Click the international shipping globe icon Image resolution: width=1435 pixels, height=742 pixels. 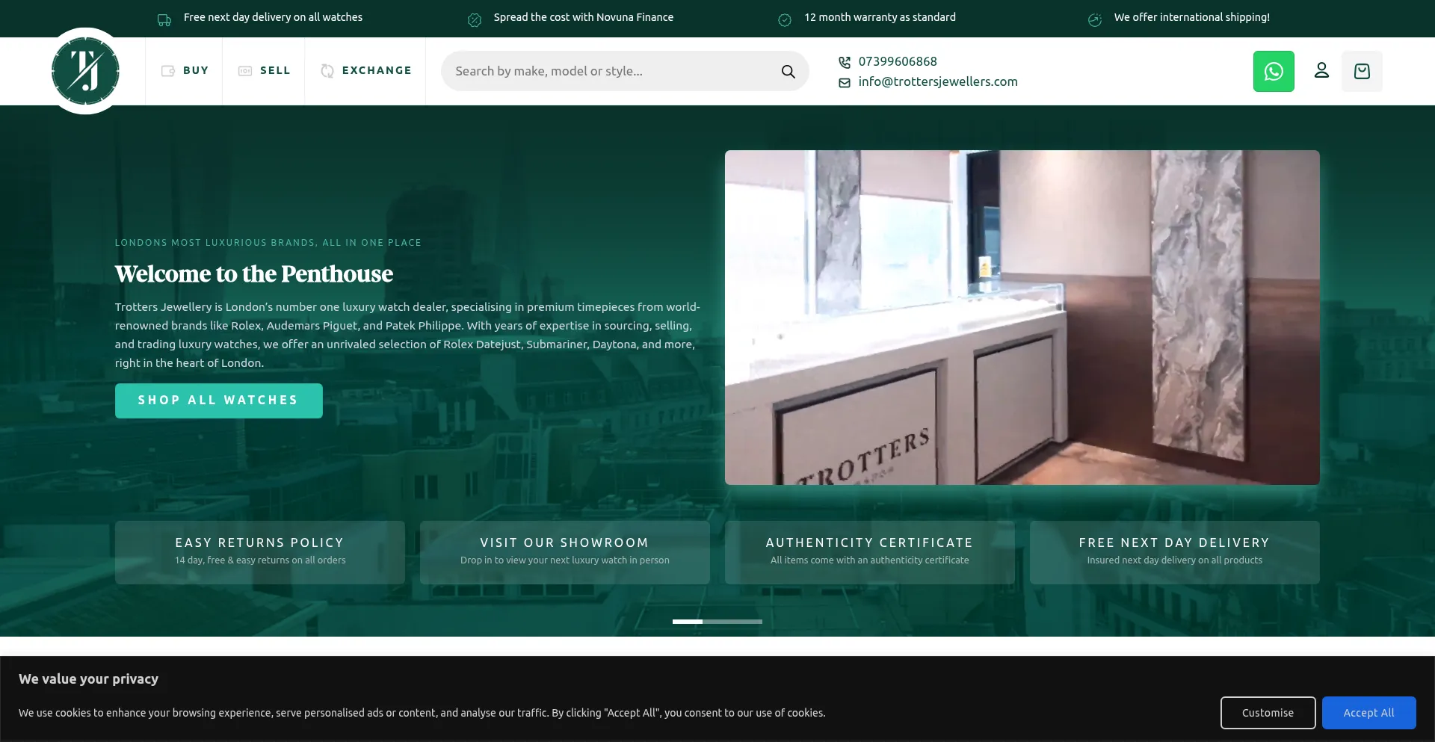(1095, 20)
